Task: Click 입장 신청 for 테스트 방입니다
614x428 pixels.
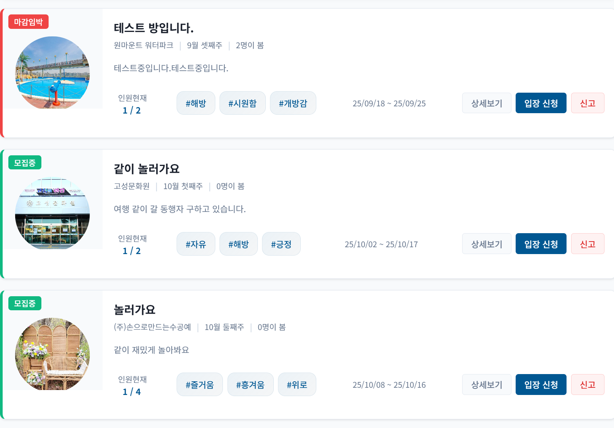Action: click(541, 103)
